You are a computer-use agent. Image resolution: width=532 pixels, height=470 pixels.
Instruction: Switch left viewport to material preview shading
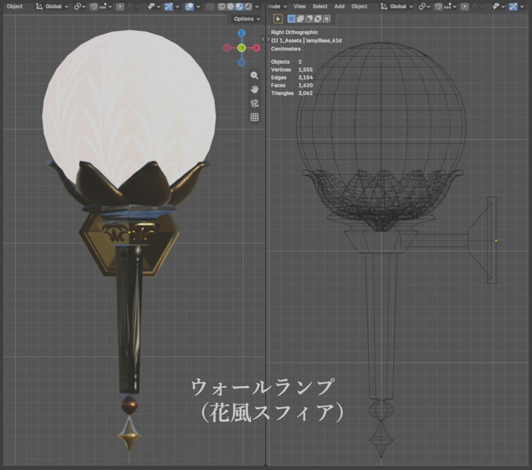coord(239,6)
